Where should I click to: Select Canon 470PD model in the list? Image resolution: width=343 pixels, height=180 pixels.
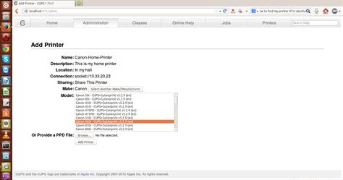pos(124,110)
